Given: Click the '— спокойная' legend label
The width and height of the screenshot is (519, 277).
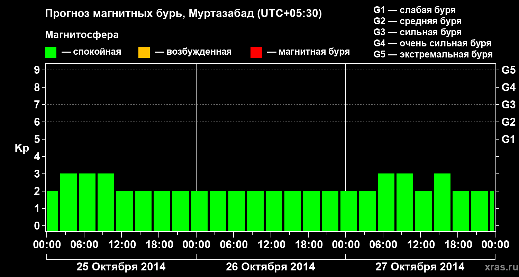Looking at the screenshot, I should [x=91, y=52].
